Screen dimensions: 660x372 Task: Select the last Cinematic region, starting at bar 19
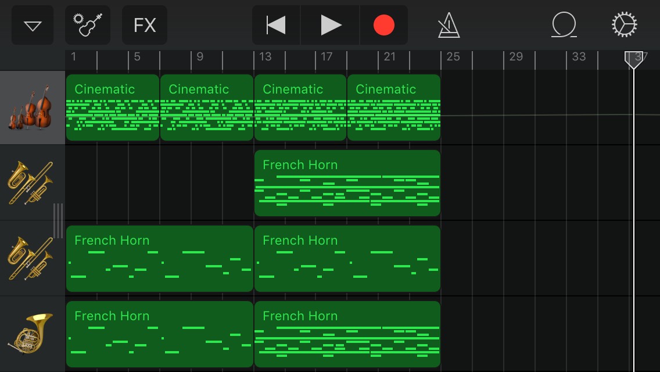point(394,108)
